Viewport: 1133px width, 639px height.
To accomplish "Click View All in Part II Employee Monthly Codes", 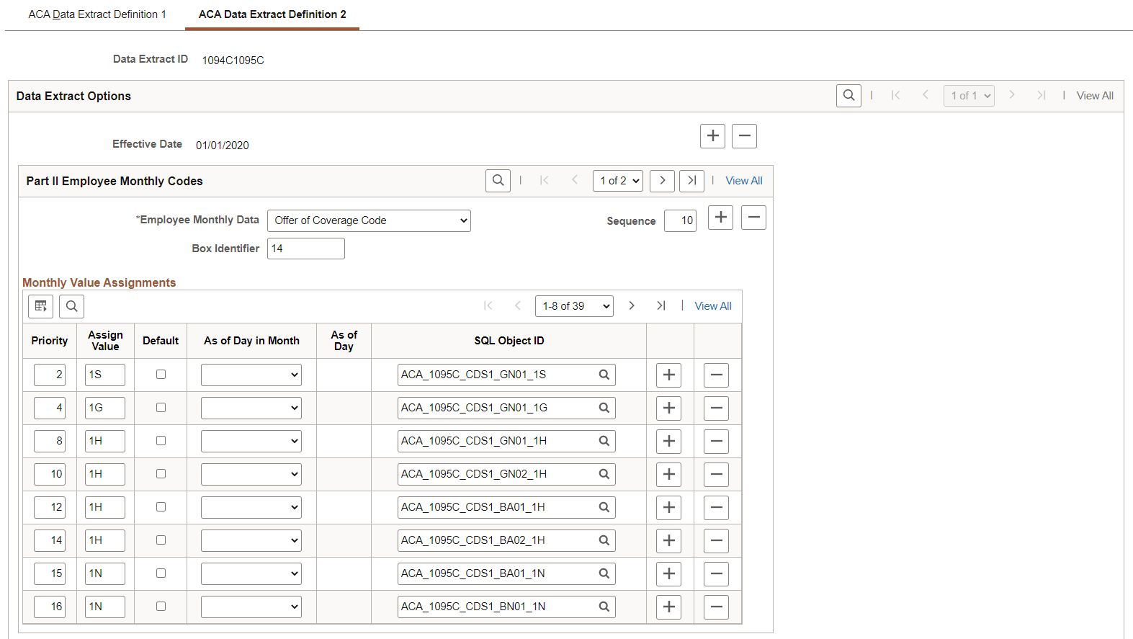I will pyautogui.click(x=744, y=181).
